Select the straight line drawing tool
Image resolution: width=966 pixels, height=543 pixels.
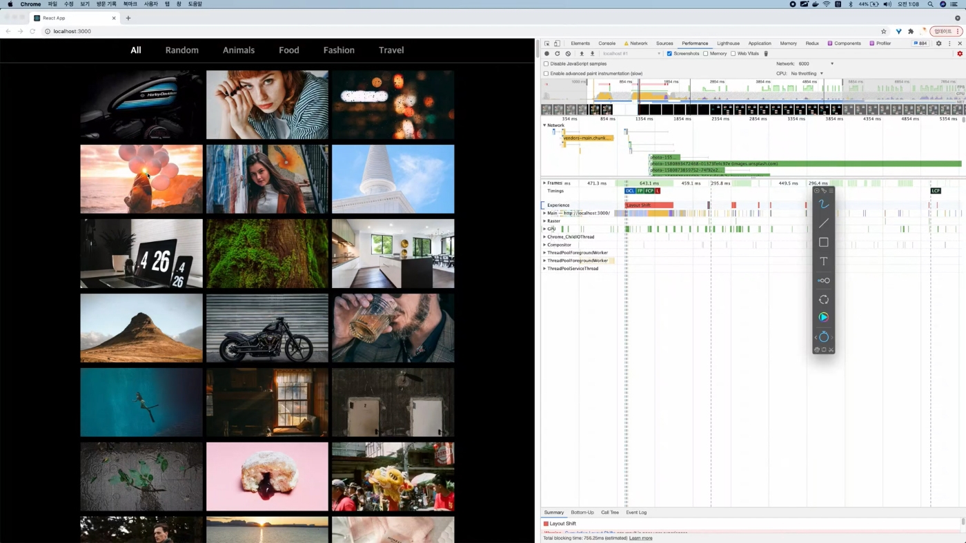coord(823,223)
